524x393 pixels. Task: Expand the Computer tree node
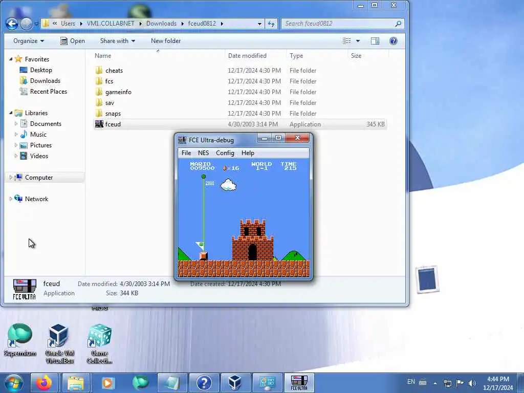(x=11, y=177)
